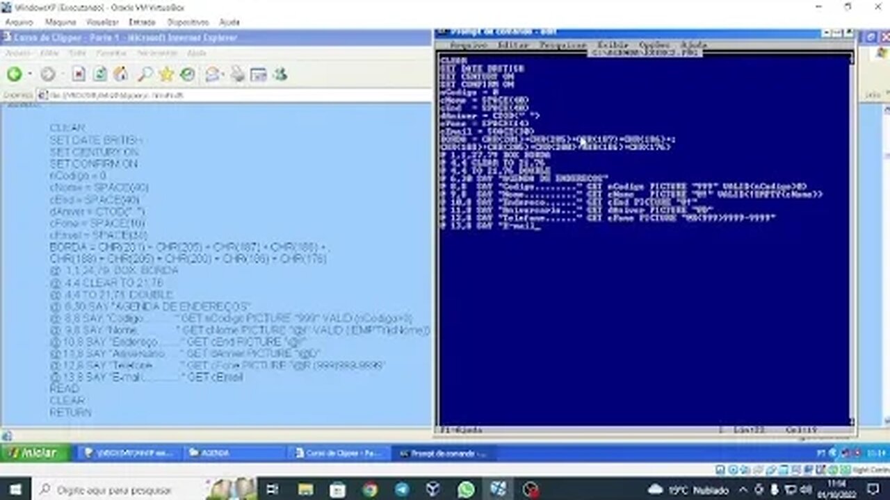Open Editar menu in Internet Explorer

pyautogui.click(x=49, y=53)
